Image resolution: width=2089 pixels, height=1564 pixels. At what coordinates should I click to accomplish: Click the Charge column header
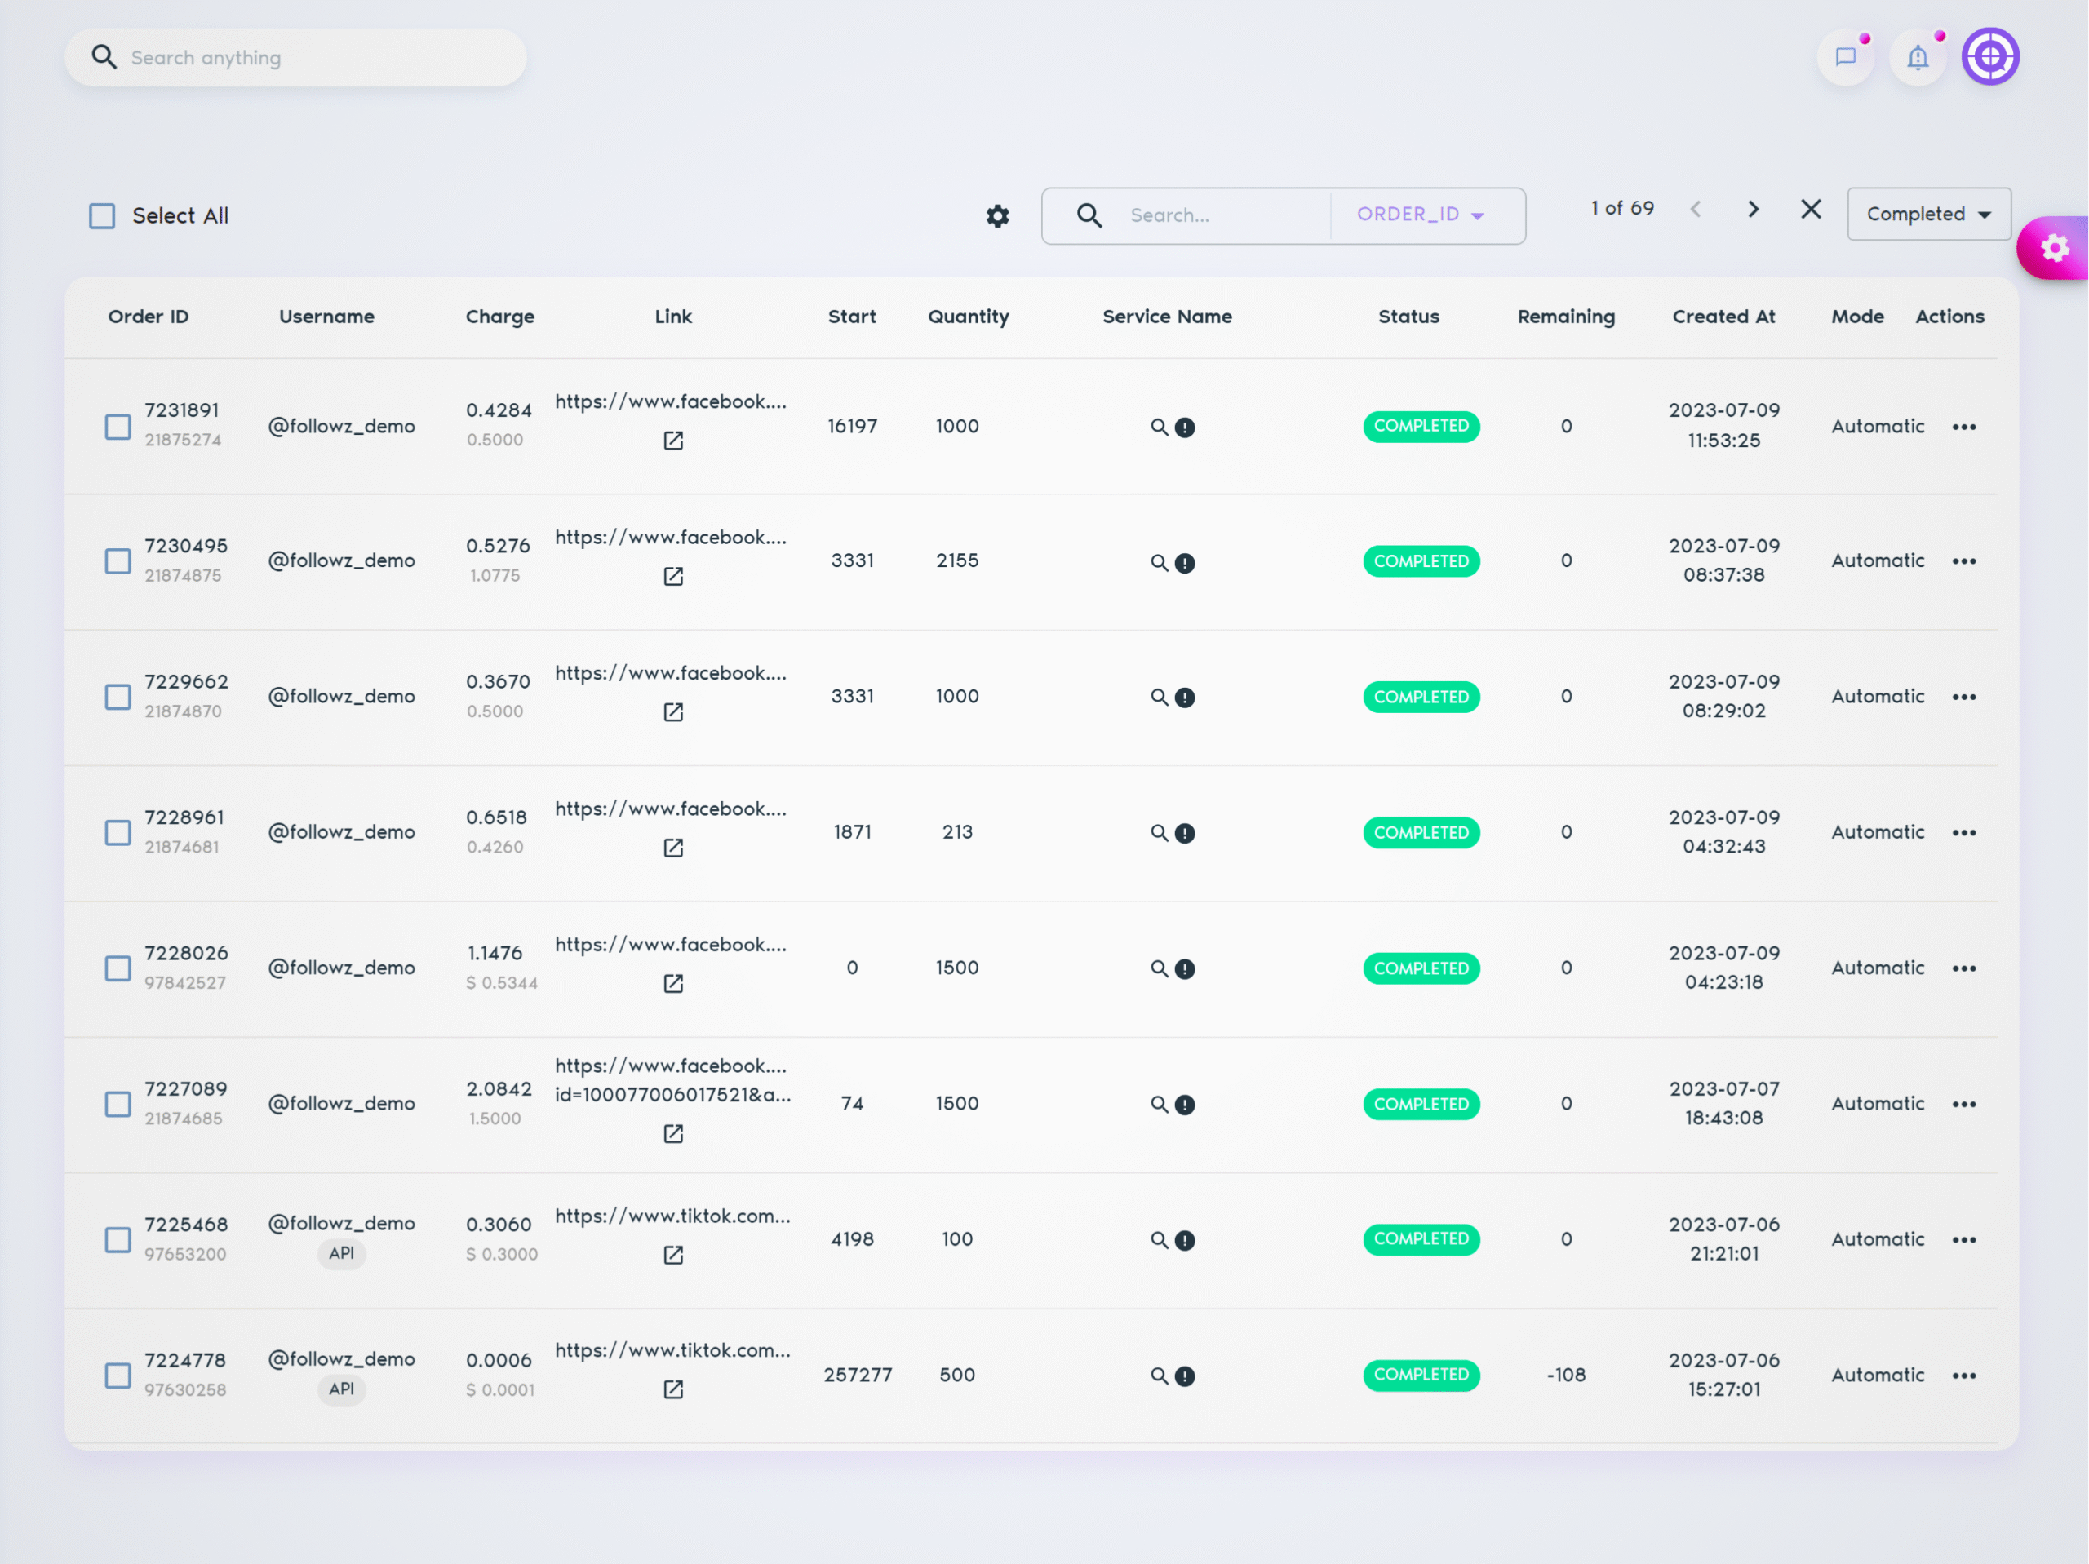[x=499, y=317]
